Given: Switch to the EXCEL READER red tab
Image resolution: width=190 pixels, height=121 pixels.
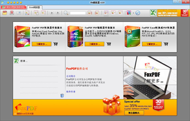Looking at the screenshot, I should [x=13, y=7].
